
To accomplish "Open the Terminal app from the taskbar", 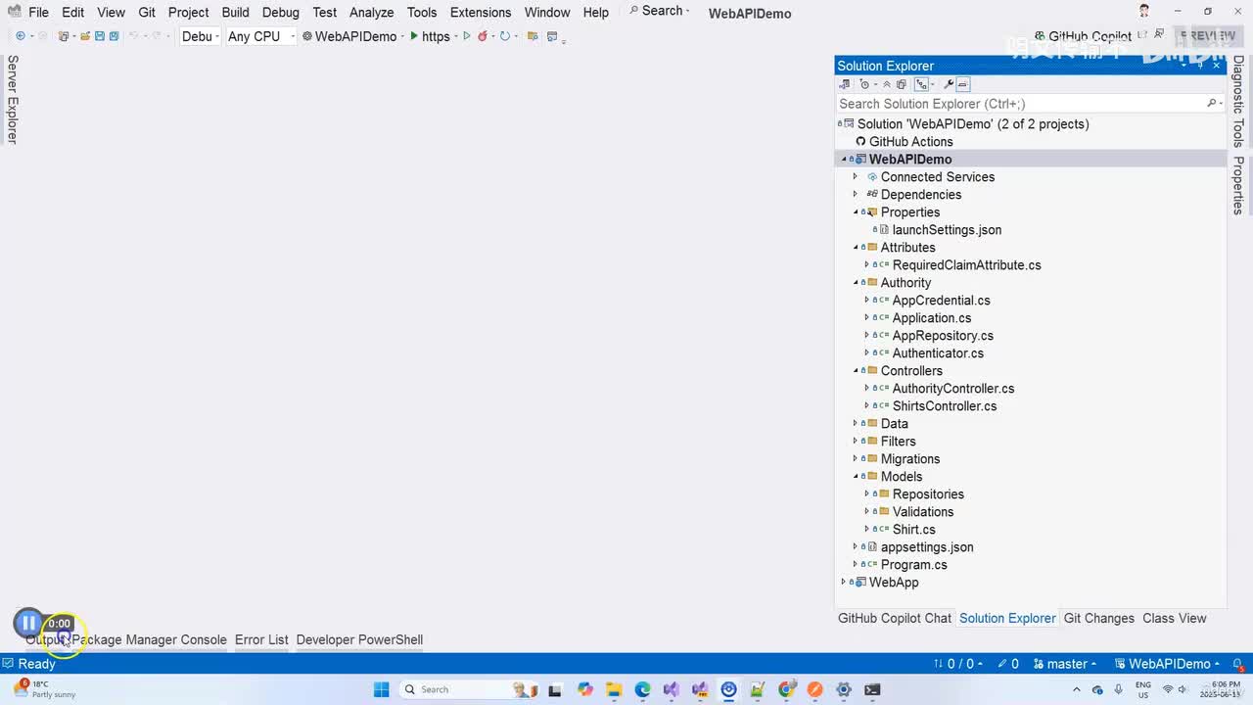I will pos(872,689).
